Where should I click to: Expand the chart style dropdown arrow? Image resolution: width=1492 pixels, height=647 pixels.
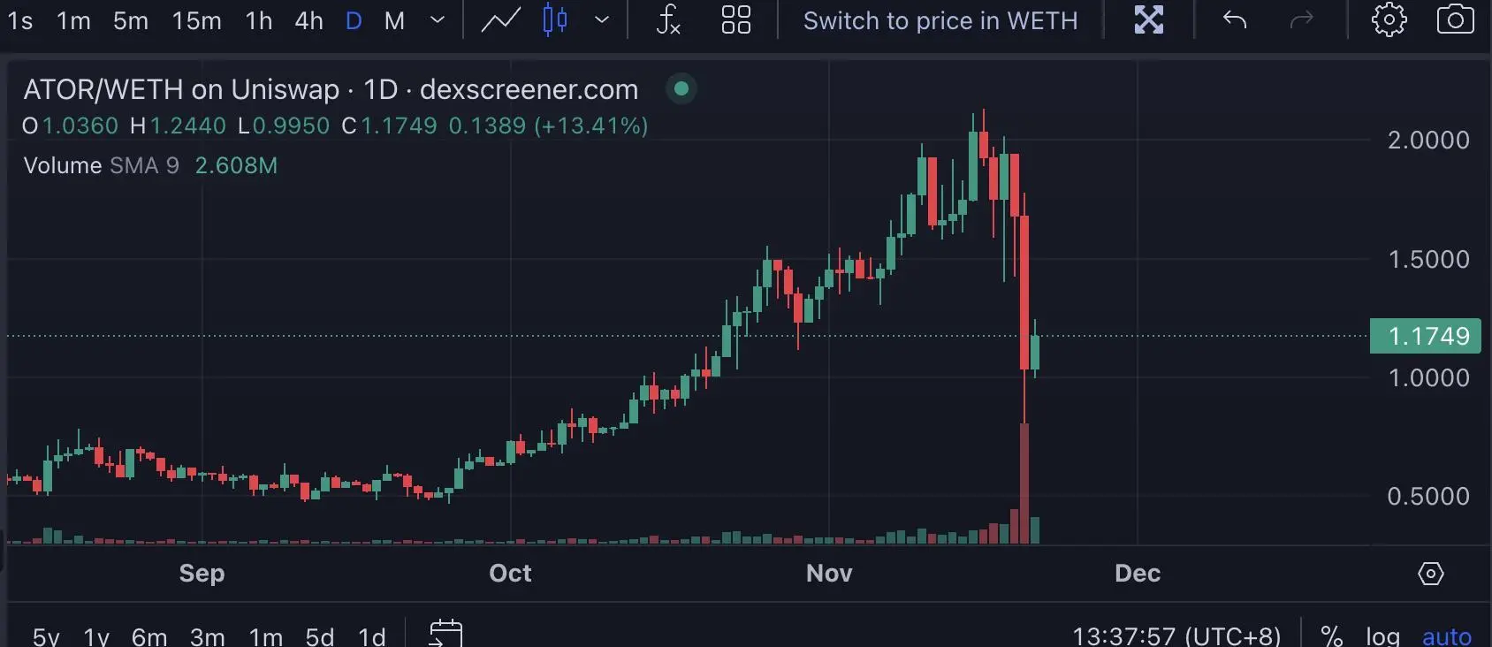click(602, 19)
